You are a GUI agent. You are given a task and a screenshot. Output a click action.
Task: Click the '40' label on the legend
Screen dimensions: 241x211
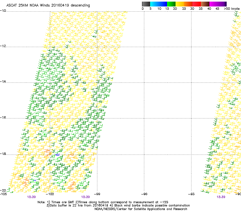209,9
